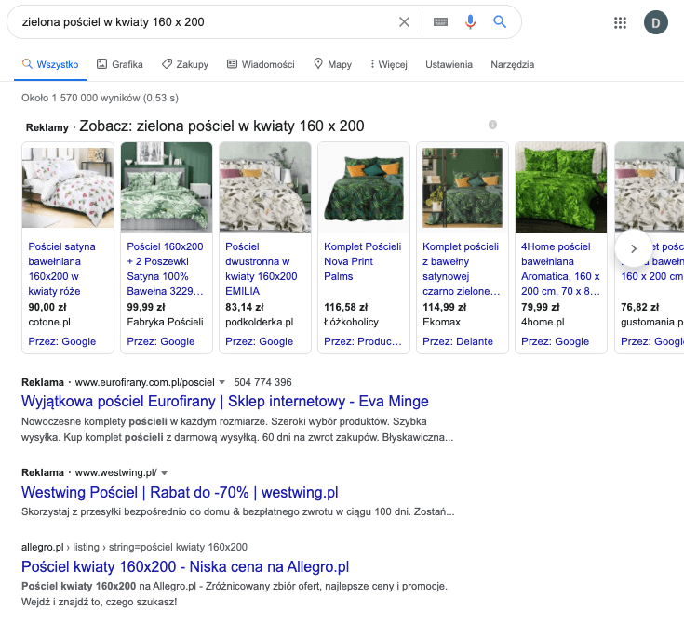Open Narzędzia search tools

[x=512, y=64]
